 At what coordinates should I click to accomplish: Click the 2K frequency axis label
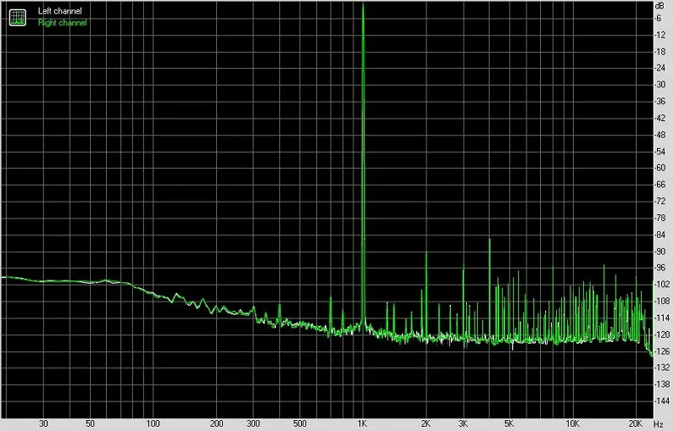click(426, 424)
